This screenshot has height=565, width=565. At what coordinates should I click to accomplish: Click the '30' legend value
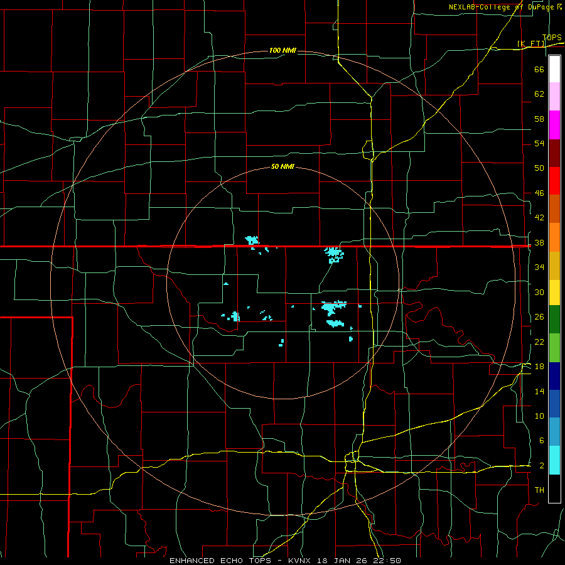(539, 292)
